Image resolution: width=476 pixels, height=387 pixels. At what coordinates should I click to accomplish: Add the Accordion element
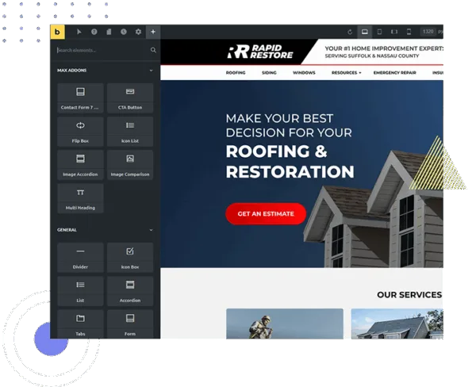(130, 291)
